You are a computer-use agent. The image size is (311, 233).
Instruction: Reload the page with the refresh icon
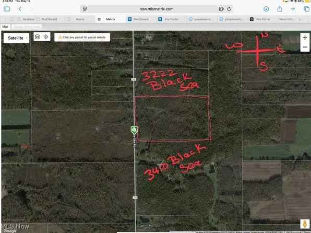(x=229, y=9)
